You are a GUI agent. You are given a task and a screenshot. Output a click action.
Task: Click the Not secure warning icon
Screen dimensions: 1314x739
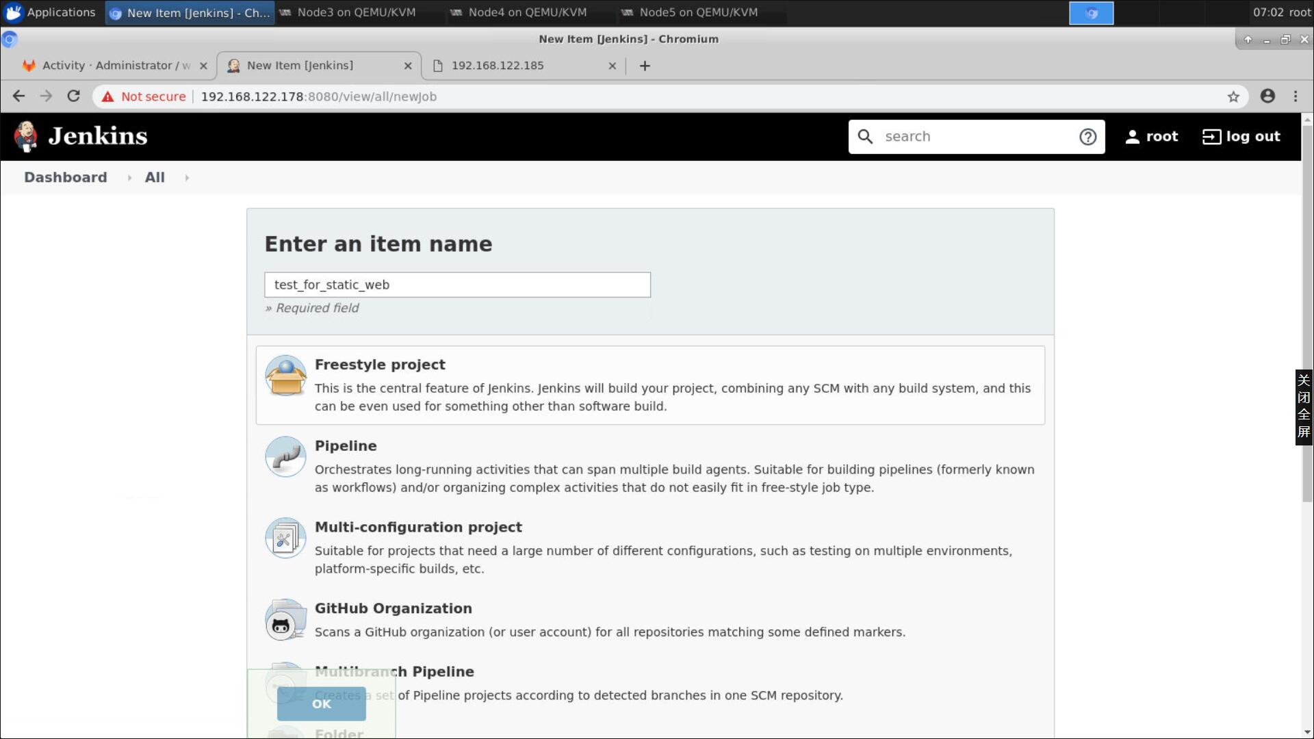coord(107,96)
